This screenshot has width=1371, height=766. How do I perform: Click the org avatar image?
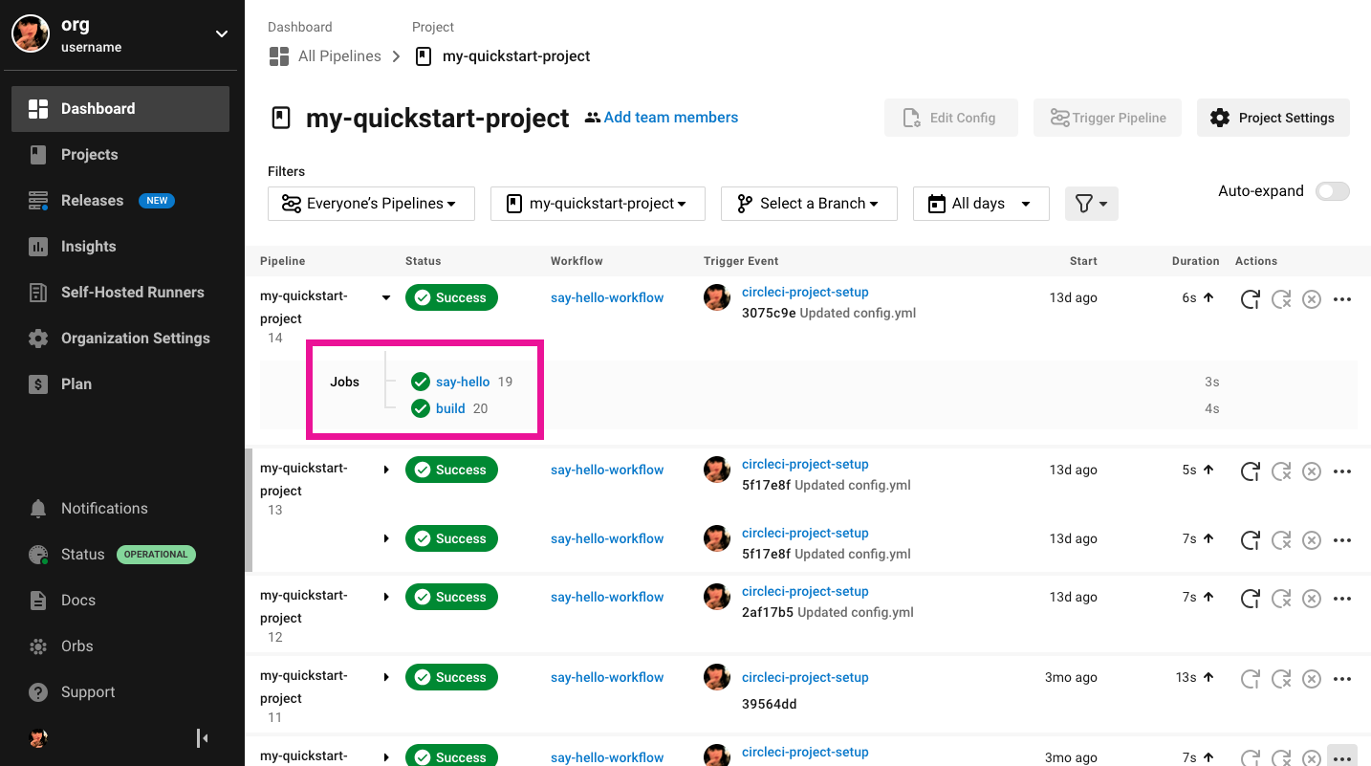tap(31, 34)
